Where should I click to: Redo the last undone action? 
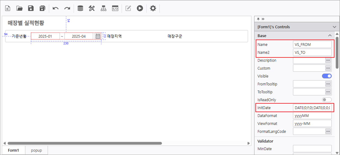pos(67,8)
